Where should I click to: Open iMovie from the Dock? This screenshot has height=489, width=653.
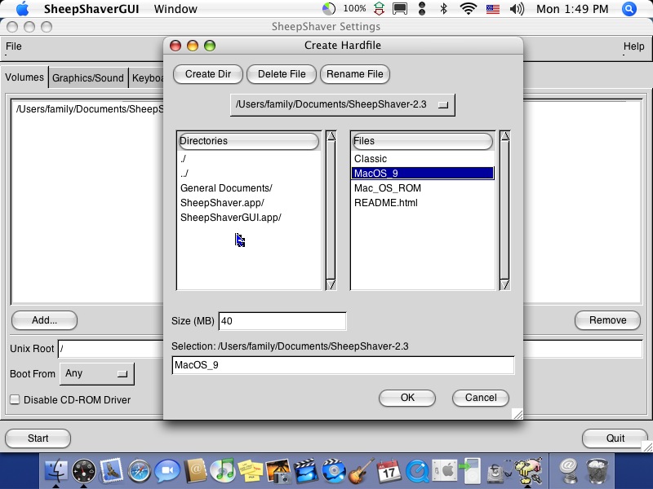tap(306, 471)
